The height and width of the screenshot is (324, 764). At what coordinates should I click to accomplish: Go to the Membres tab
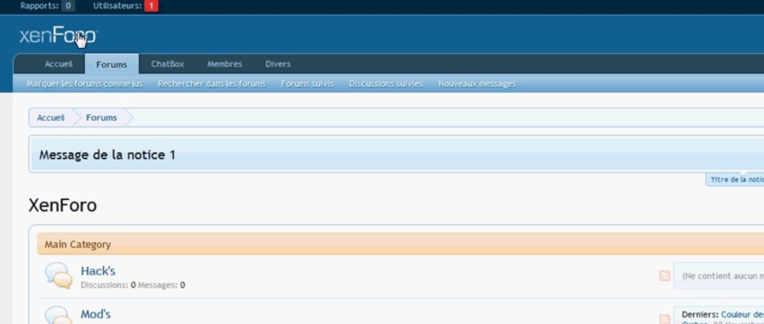(224, 64)
